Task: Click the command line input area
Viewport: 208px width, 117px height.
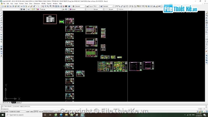Action: tap(103, 109)
